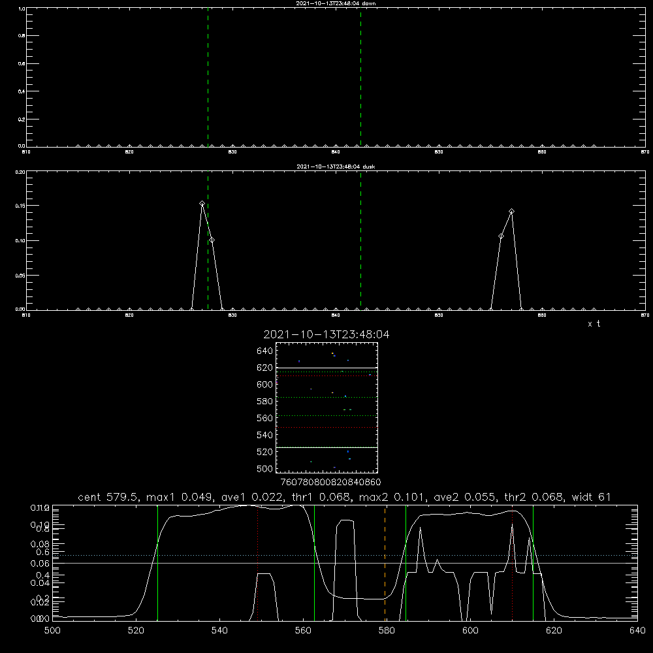This screenshot has width=653, height=653.
Task: Click the lower diamond of the right dusk peak
Action: point(501,236)
